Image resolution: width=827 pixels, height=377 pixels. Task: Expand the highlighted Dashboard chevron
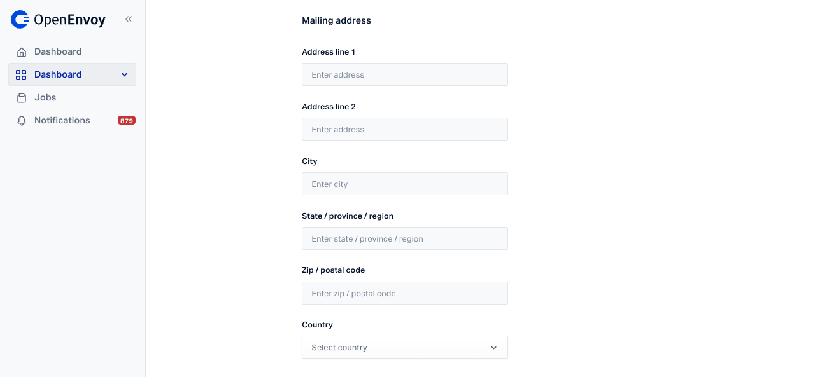coord(124,75)
